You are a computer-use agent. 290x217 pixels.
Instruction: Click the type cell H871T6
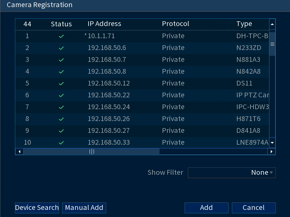click(x=248, y=119)
